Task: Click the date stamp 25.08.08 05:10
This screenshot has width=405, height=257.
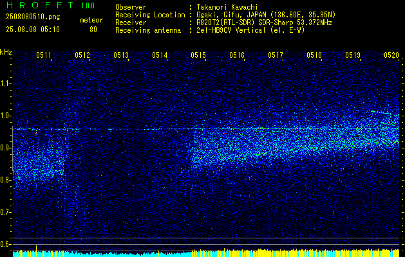Action: tap(33, 30)
